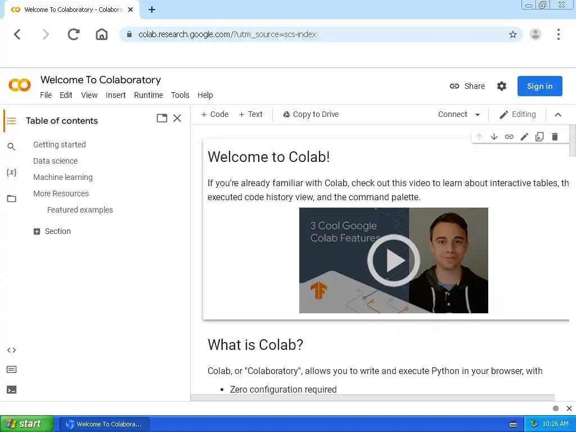
Task: Add a new Code cell
Action: [x=214, y=114]
